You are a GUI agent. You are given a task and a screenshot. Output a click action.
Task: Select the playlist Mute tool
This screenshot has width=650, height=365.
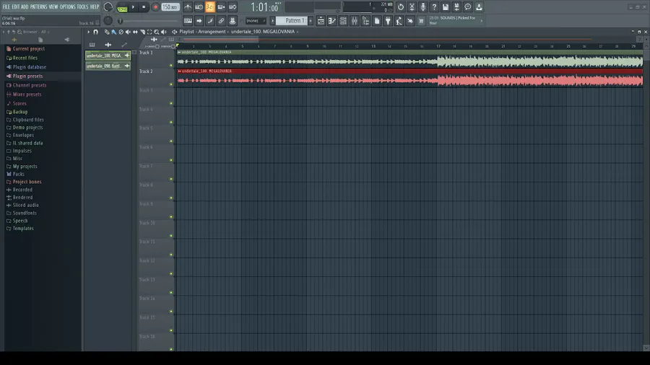click(x=128, y=32)
